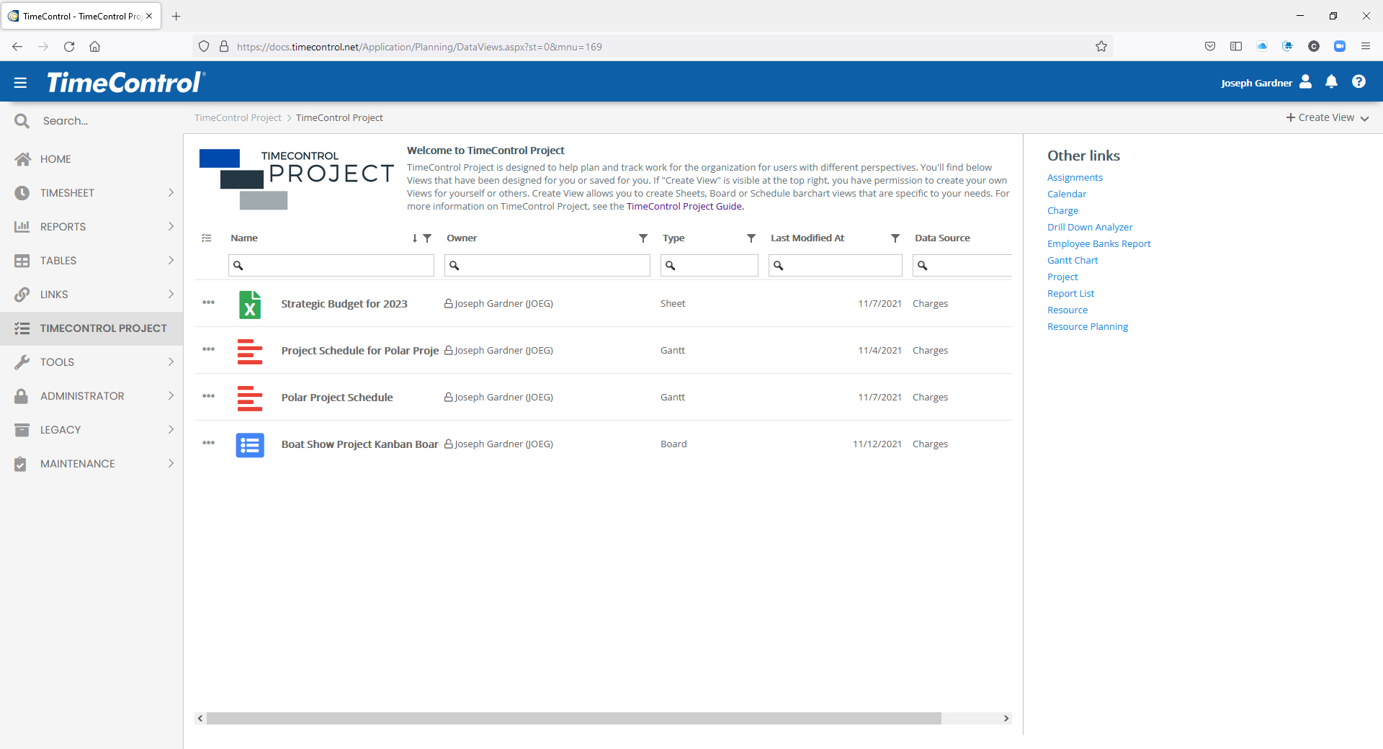Select TIMECONTROL PROJECT in the sidebar
The width and height of the screenshot is (1383, 749).
click(91, 328)
